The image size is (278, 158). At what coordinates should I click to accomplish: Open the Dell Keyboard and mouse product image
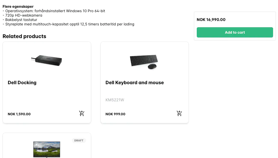[x=144, y=62]
